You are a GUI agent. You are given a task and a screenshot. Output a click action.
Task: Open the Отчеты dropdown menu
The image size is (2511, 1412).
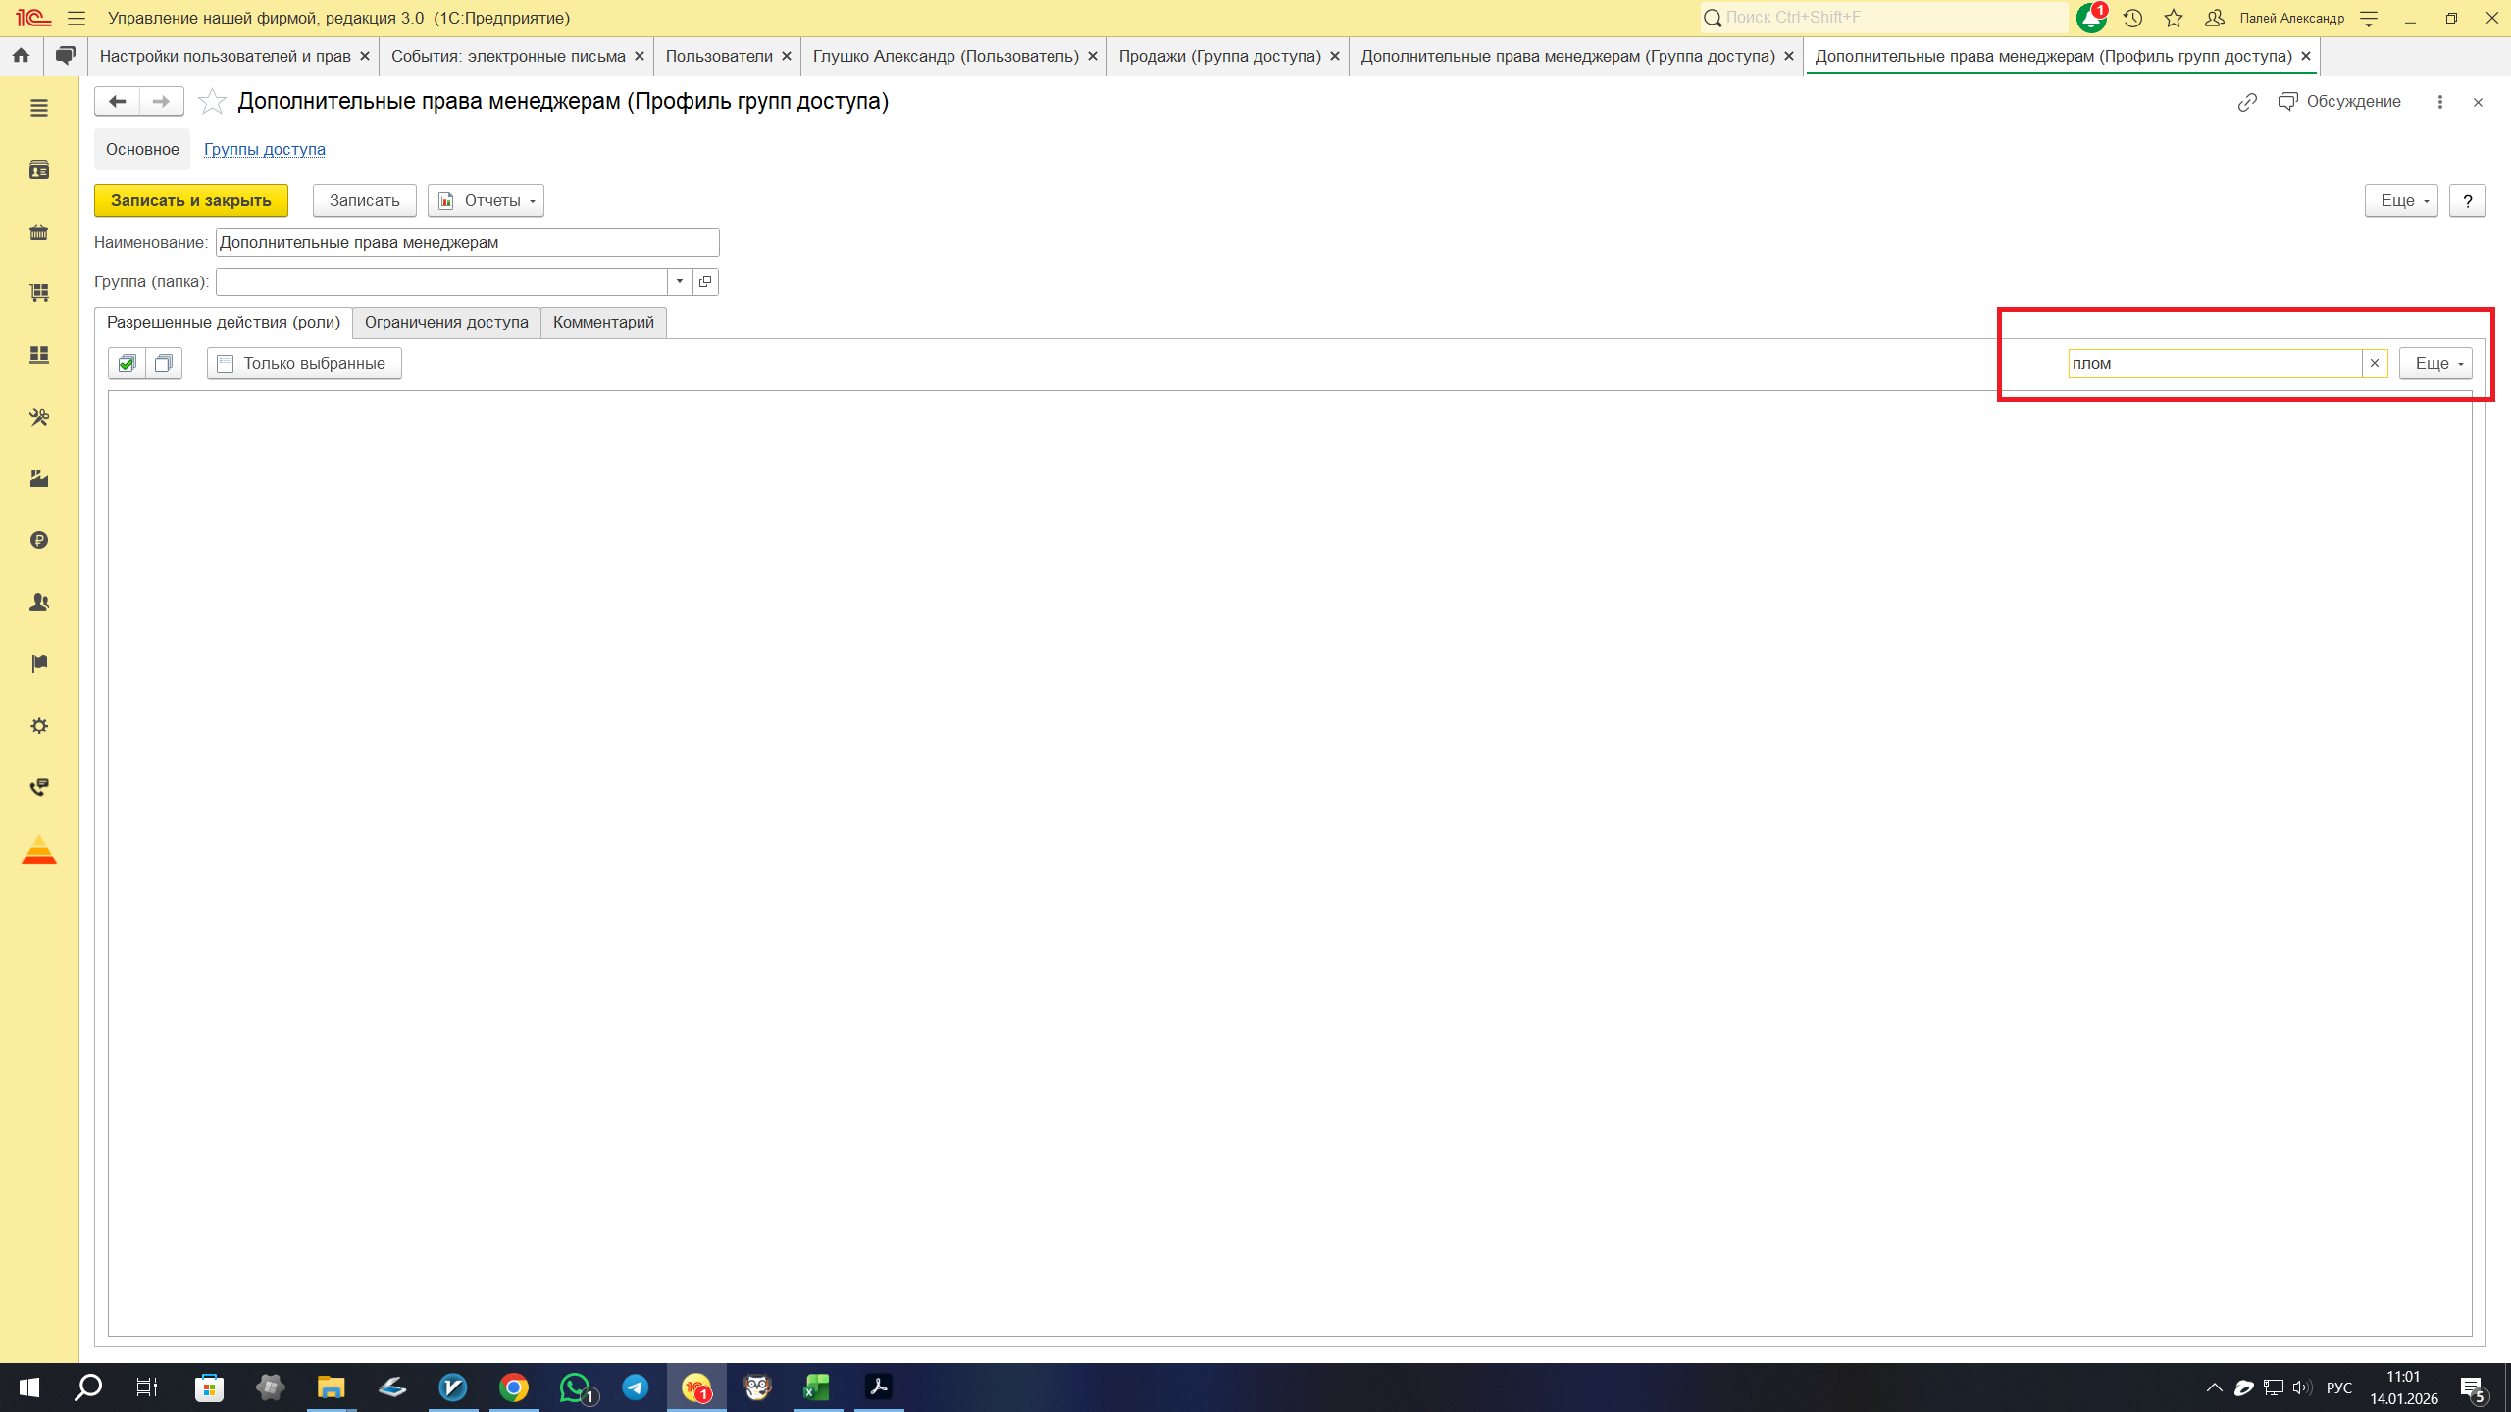(x=487, y=200)
